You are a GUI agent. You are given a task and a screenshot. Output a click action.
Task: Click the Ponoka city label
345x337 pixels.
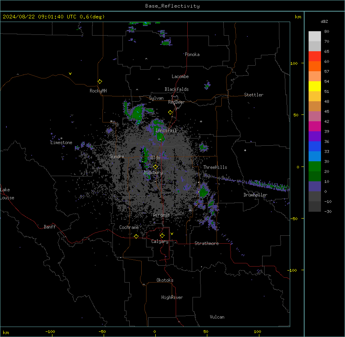(x=192, y=54)
